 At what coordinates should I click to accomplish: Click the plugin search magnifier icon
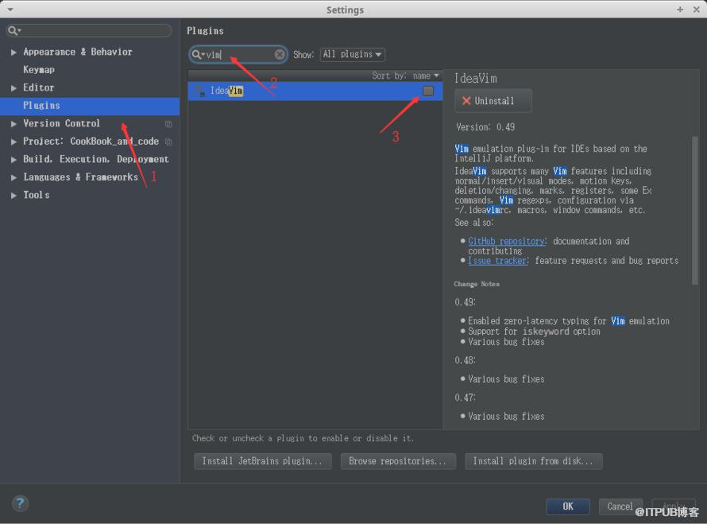(197, 55)
